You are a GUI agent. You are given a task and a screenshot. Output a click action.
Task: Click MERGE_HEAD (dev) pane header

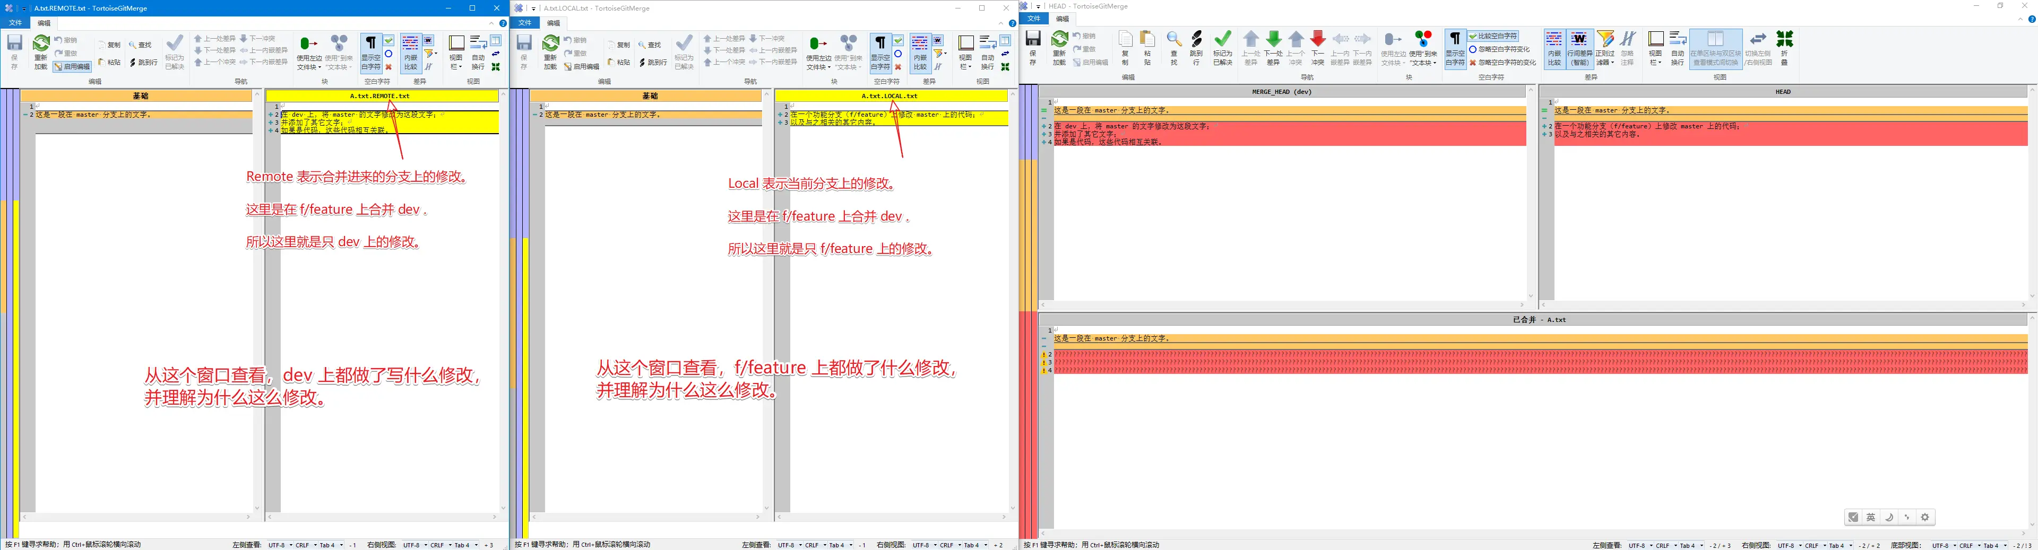1282,92
